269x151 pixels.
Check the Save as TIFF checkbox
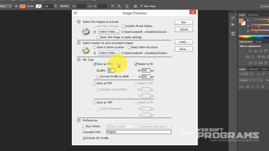point(95,102)
